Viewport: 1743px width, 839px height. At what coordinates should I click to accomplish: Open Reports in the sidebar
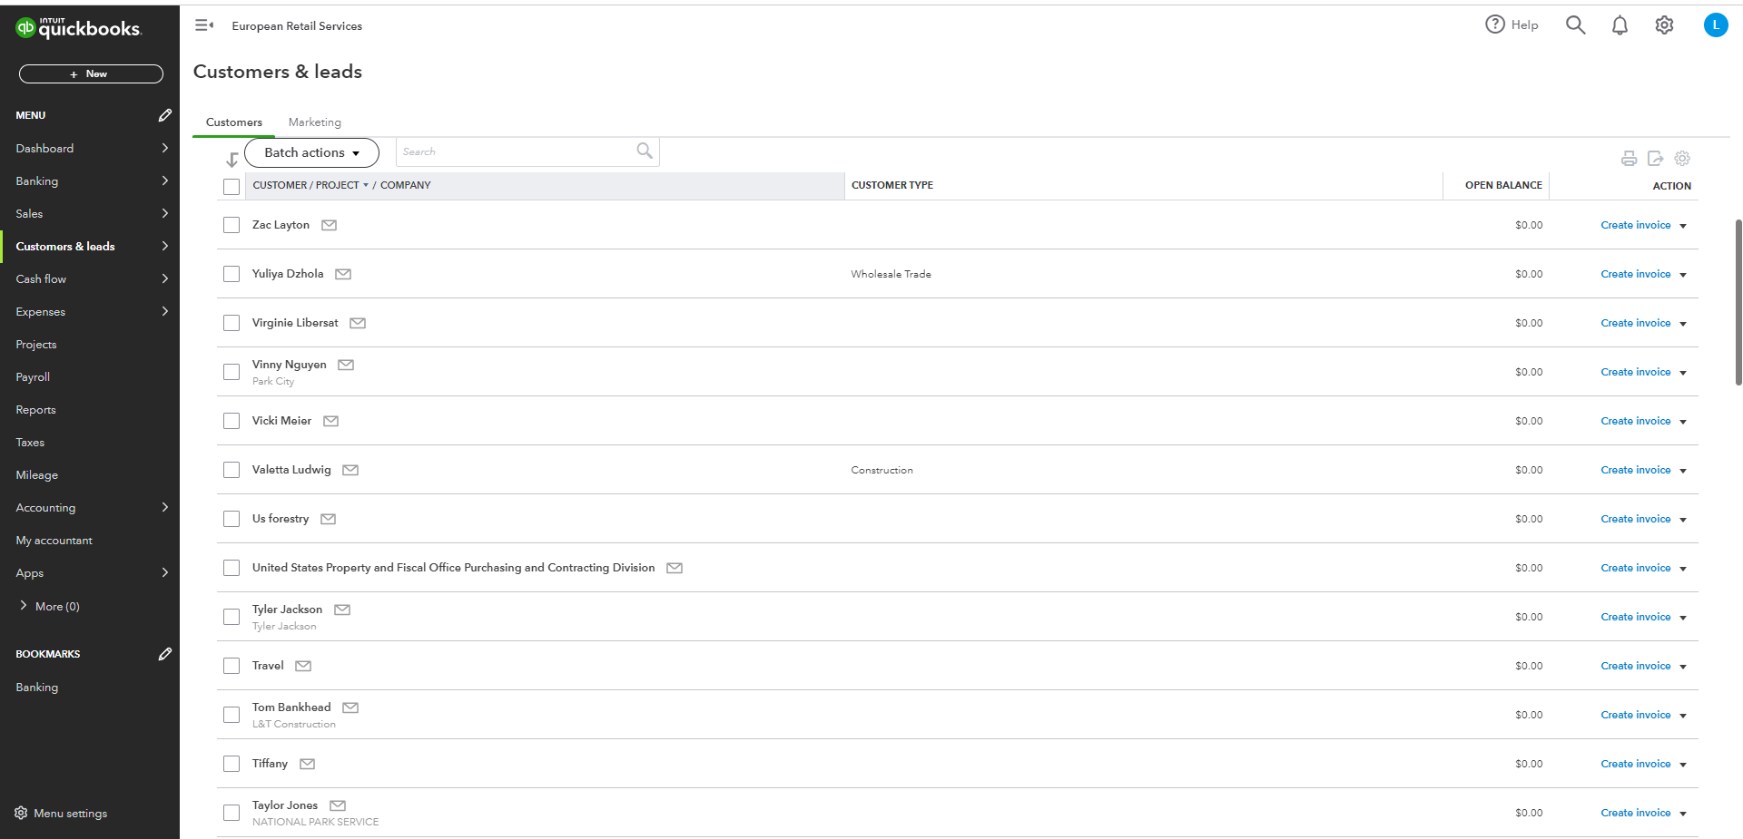(90, 409)
